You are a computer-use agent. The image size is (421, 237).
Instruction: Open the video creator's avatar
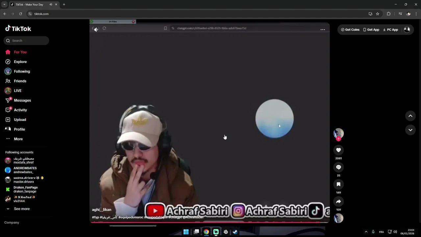click(338, 133)
